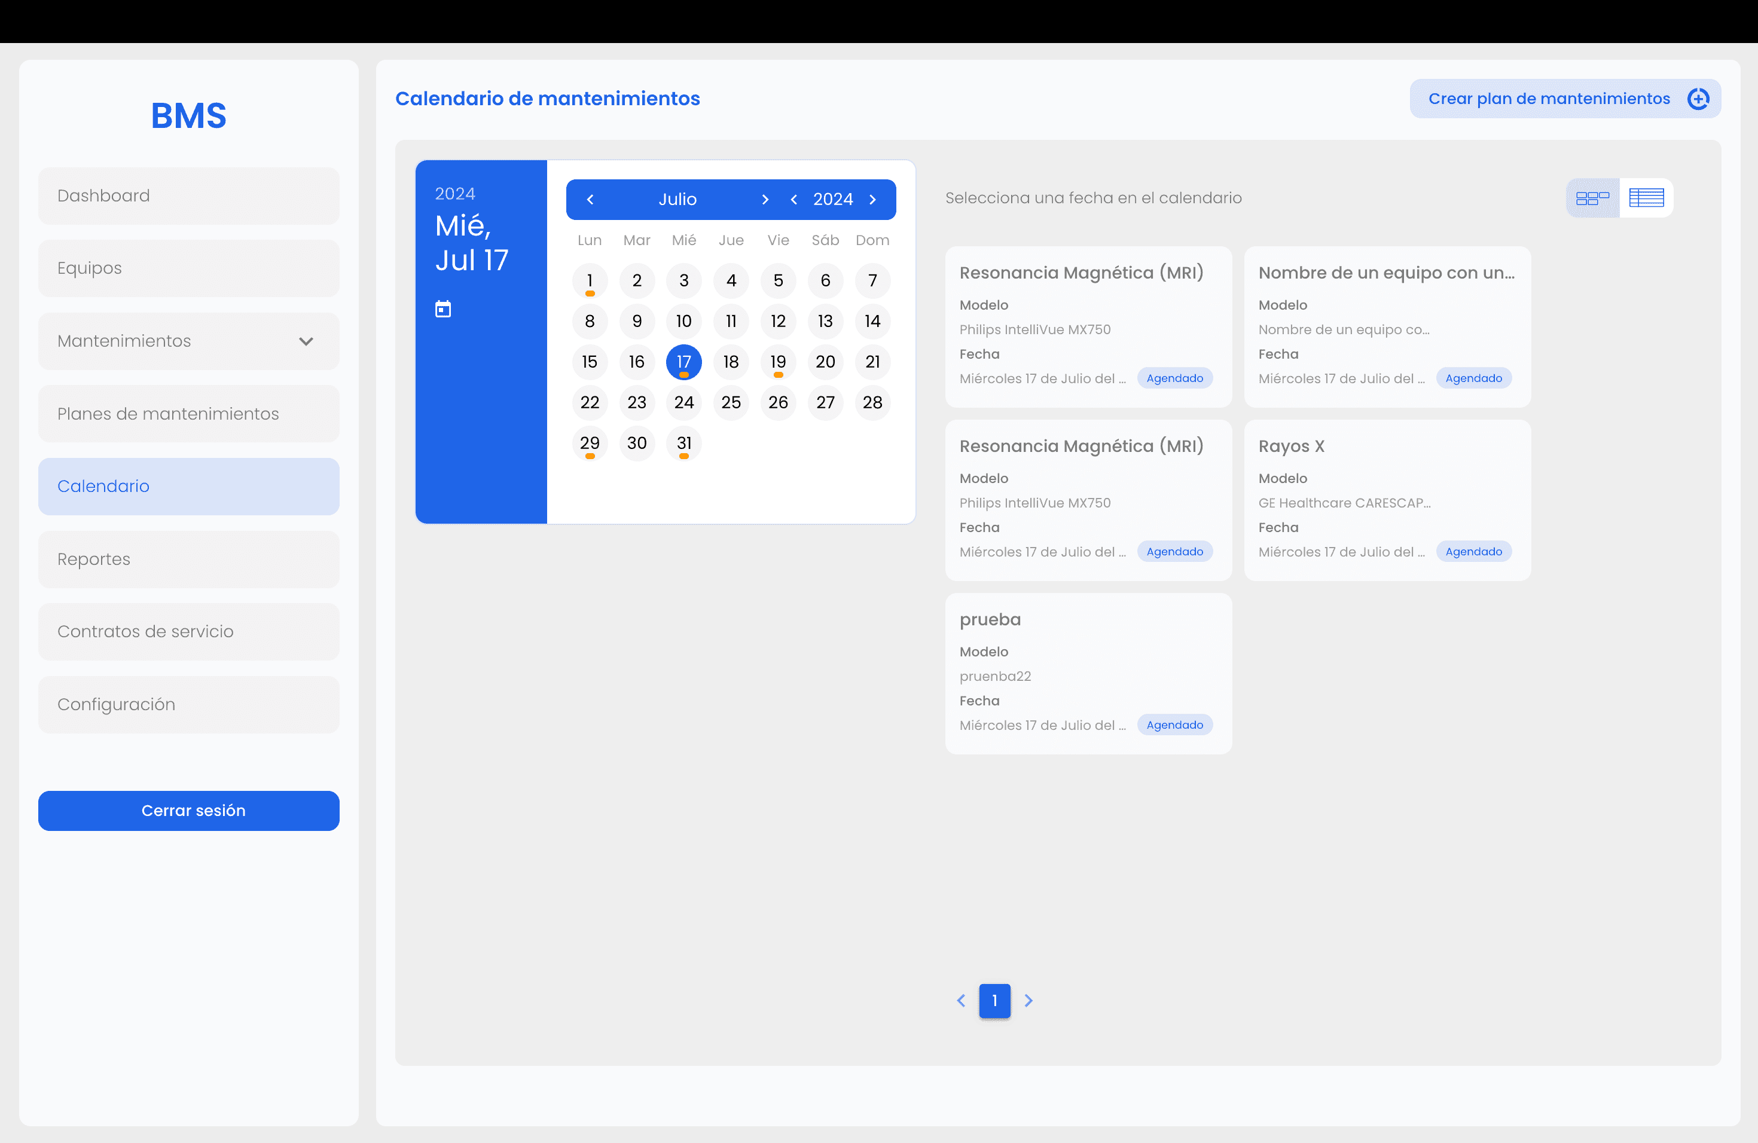The height and width of the screenshot is (1143, 1758).
Task: Select July 1 in the calendar
Action: [x=590, y=280]
